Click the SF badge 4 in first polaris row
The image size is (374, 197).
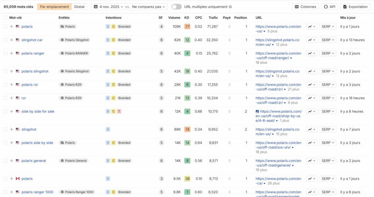coord(161,27)
